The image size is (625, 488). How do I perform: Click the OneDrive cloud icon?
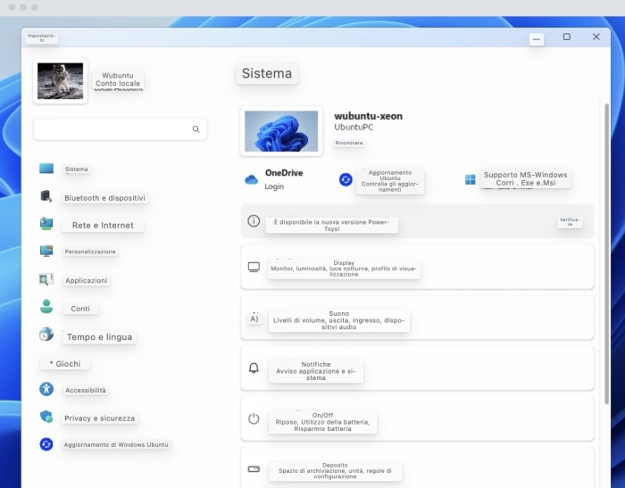point(252,180)
